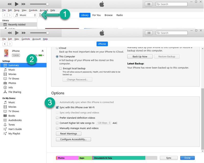
Task: Enable Manually manage music and videos
Action: [x=57, y=128]
